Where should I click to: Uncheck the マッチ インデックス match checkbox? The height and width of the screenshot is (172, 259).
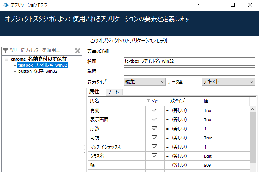[154, 147]
